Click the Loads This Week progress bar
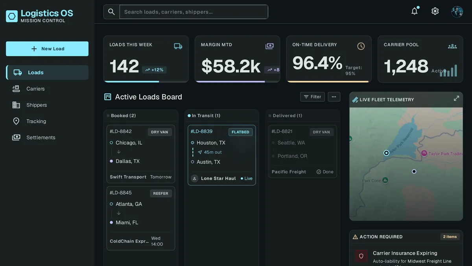The height and width of the screenshot is (266, 472). (146, 82)
